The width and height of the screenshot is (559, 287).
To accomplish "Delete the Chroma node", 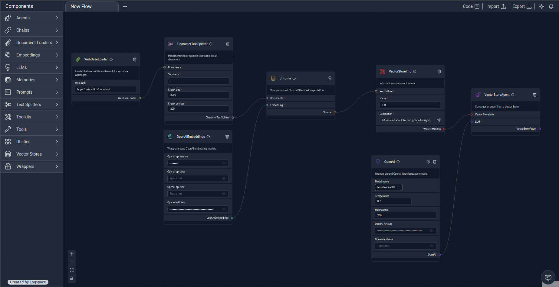I will tap(330, 79).
